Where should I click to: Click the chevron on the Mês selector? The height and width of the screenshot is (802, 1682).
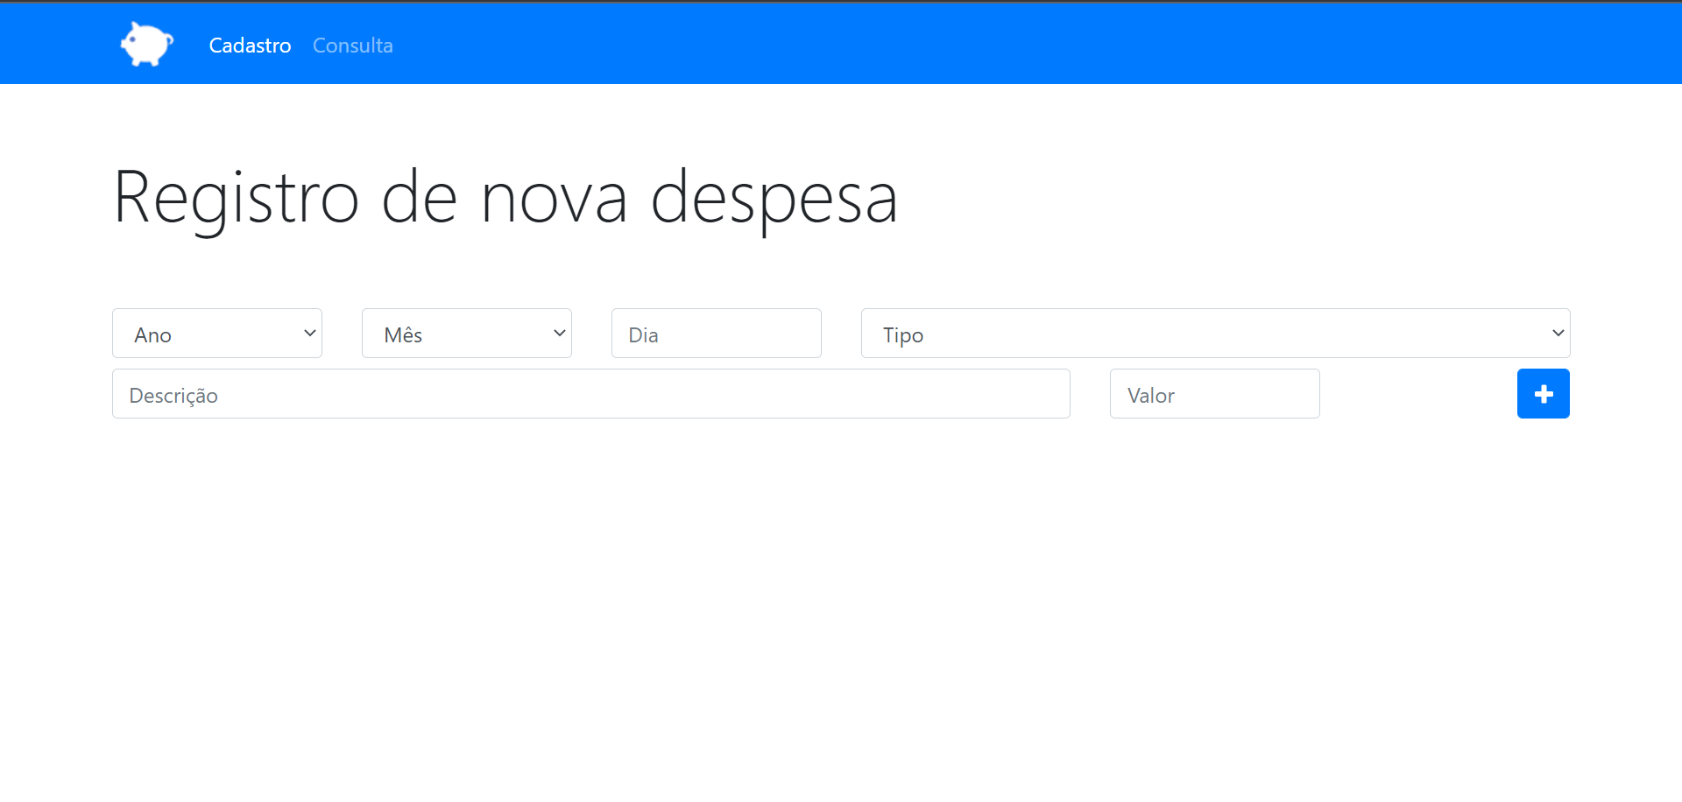[x=558, y=333]
